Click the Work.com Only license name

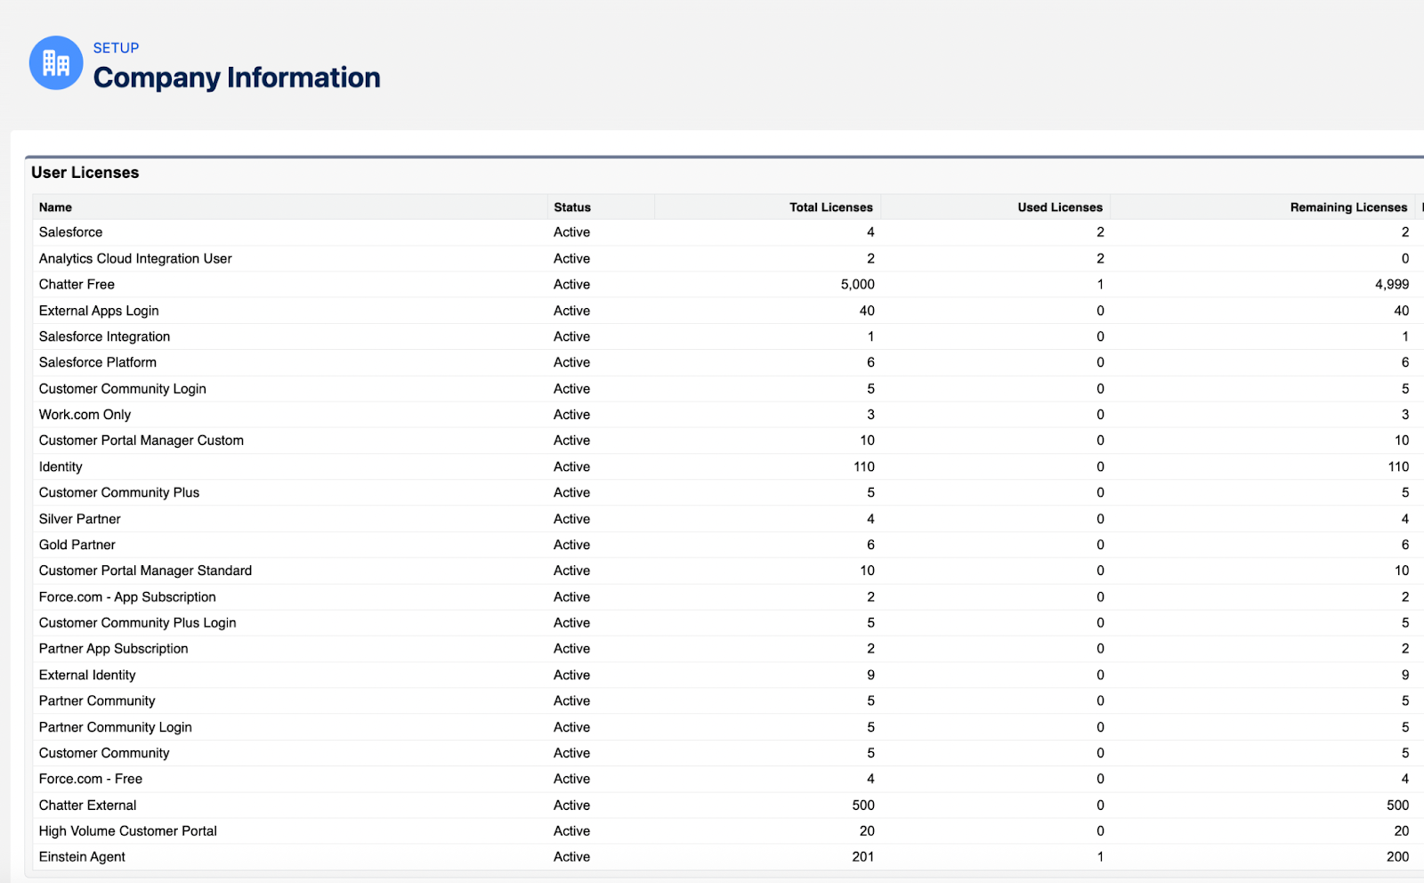point(85,415)
